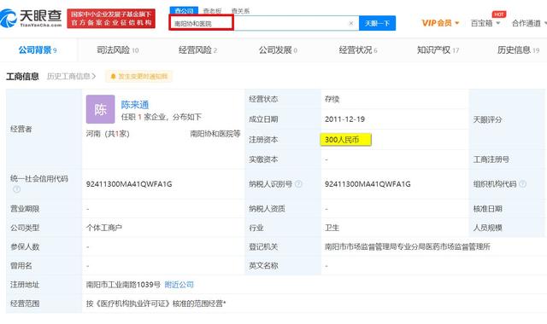
Task: Select the registration authority text 南阳市市场监督管理局
Action: (361, 246)
